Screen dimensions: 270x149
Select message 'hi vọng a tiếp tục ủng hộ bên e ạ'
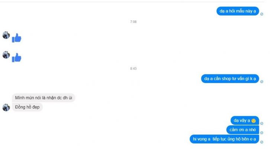pyautogui.click(x=224, y=139)
